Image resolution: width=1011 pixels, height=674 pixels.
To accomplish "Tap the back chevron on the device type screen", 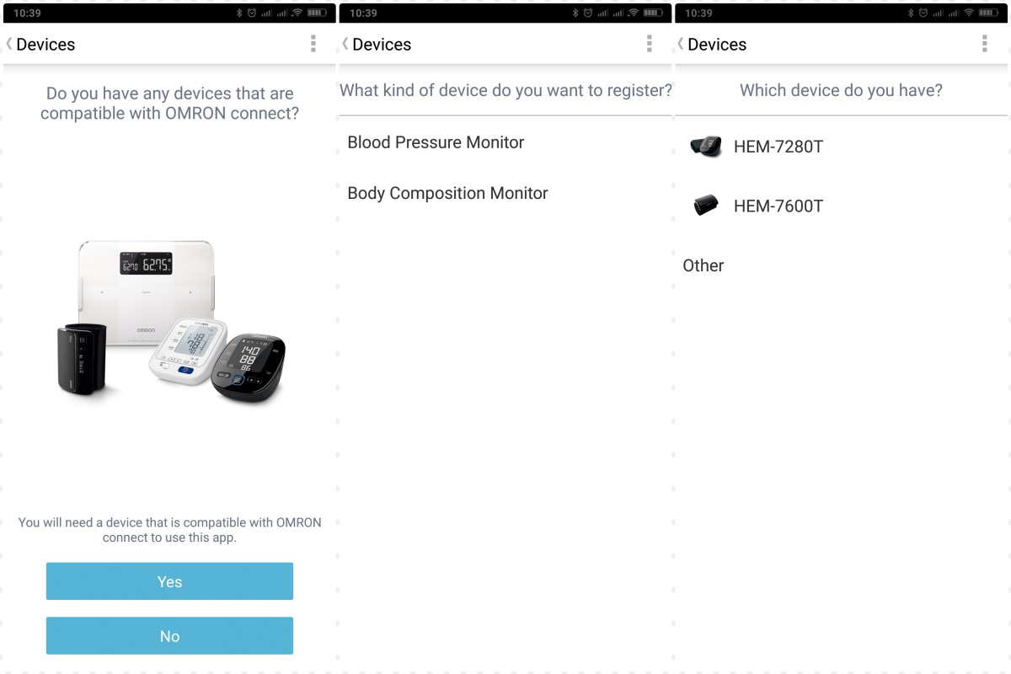I will [345, 44].
